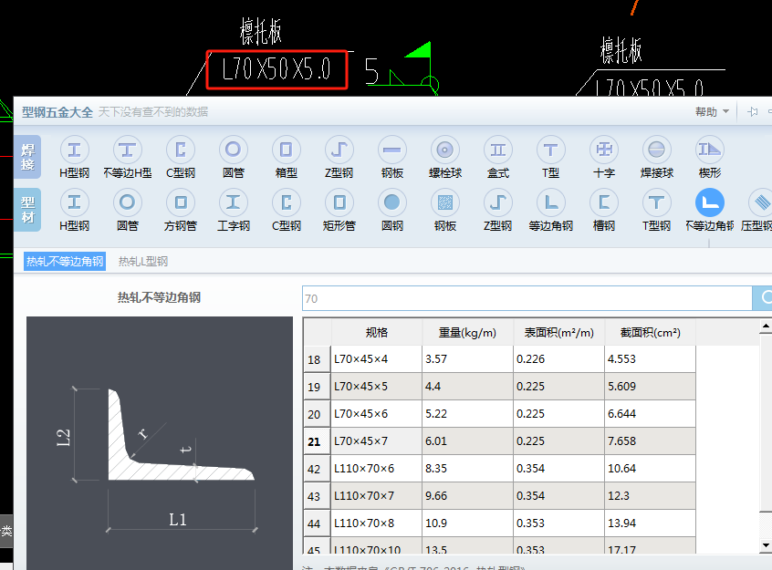Select welded 圆管 icon in 焊接 row
Screen dimensions: 772x570
234,150
